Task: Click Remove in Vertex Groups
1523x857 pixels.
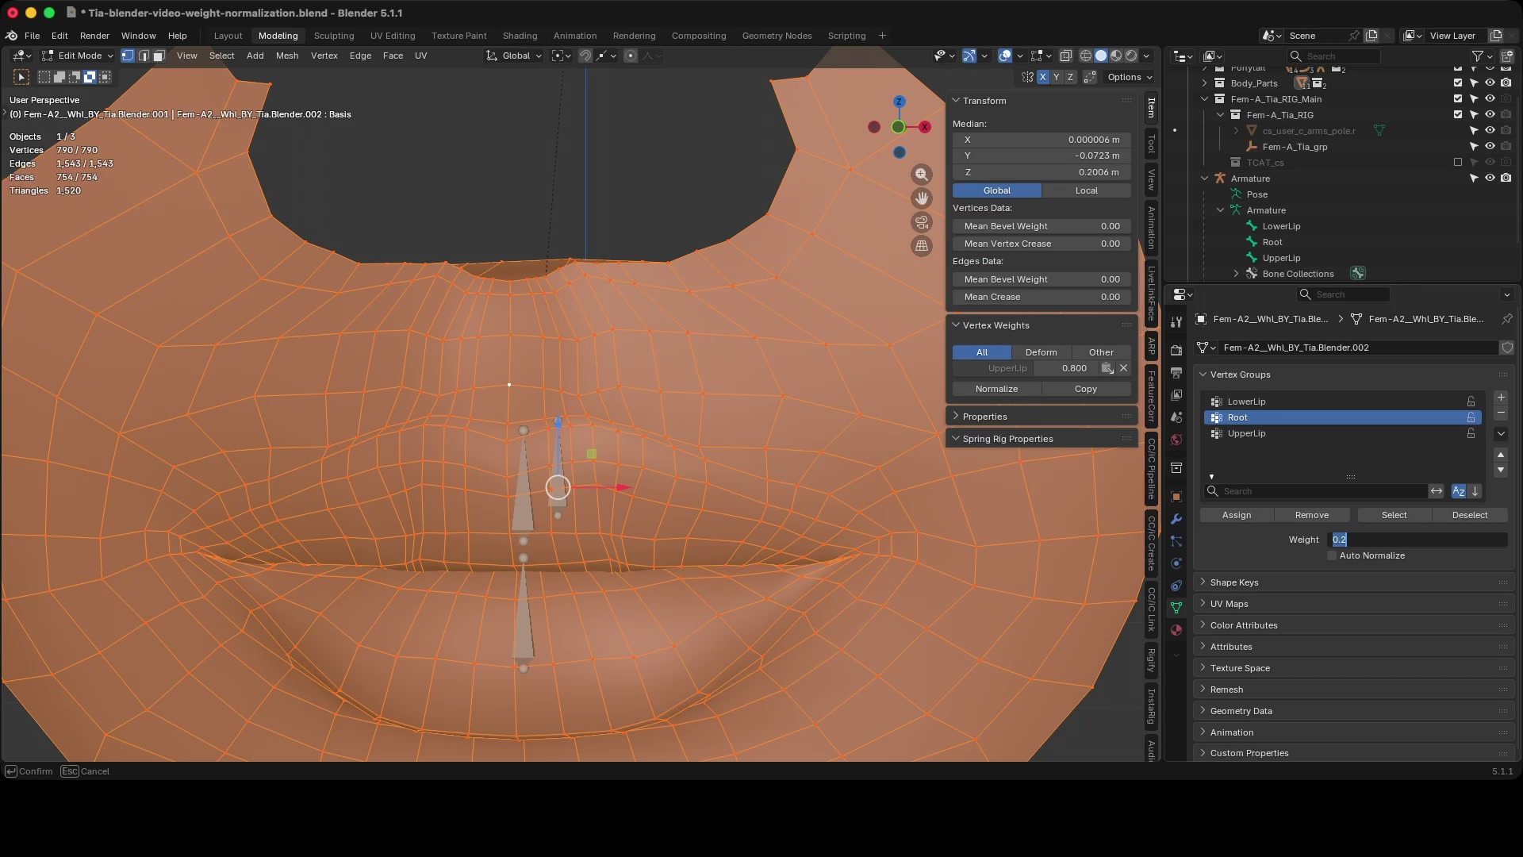Action: (1312, 515)
